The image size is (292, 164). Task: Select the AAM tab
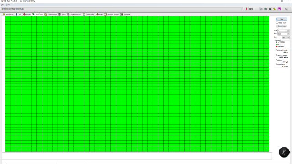pos(99,14)
